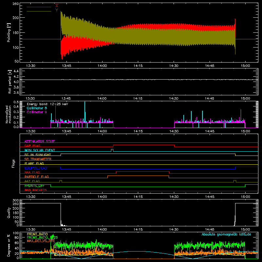The height and width of the screenshot is (262, 262).
Task: Click the 3.6 tick on Roll period axis
Action: (16, 92)
